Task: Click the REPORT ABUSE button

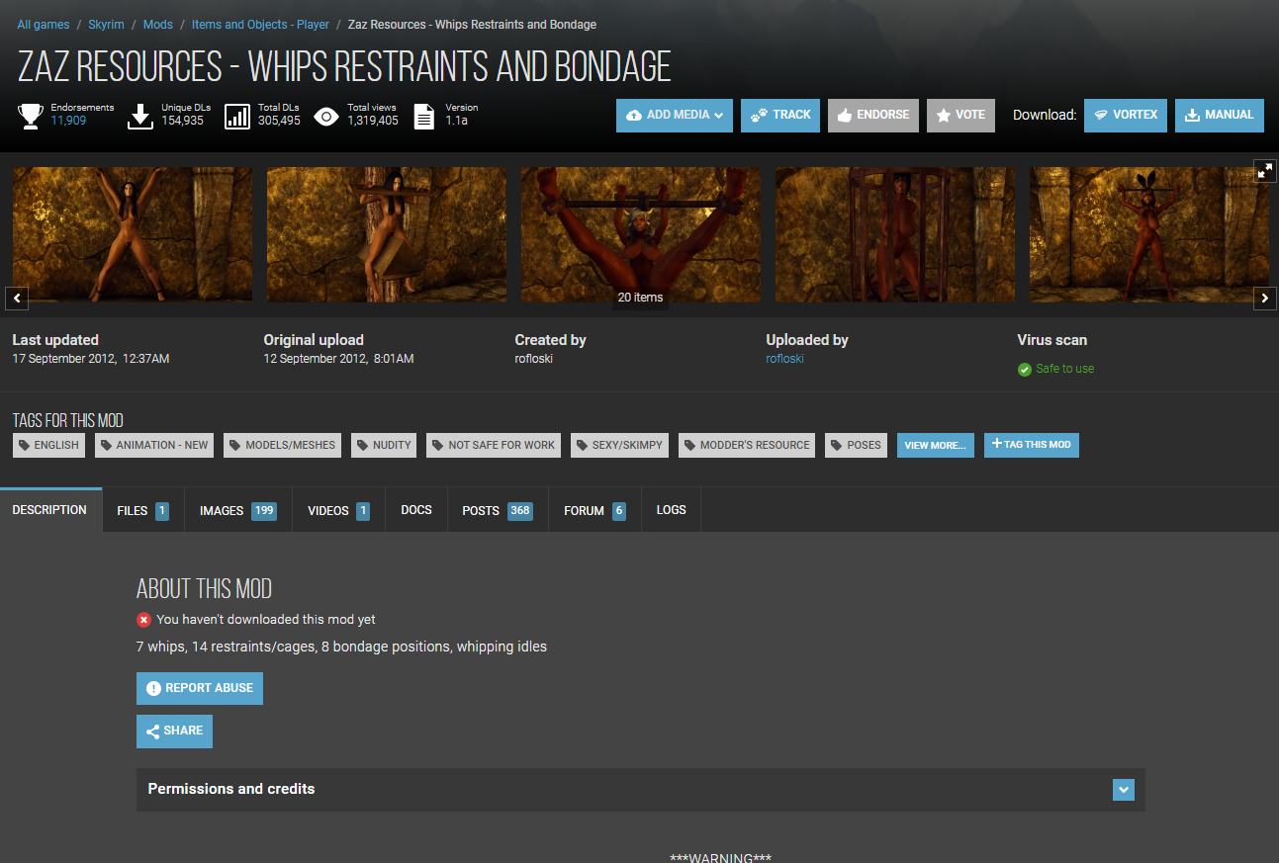Action: [200, 688]
